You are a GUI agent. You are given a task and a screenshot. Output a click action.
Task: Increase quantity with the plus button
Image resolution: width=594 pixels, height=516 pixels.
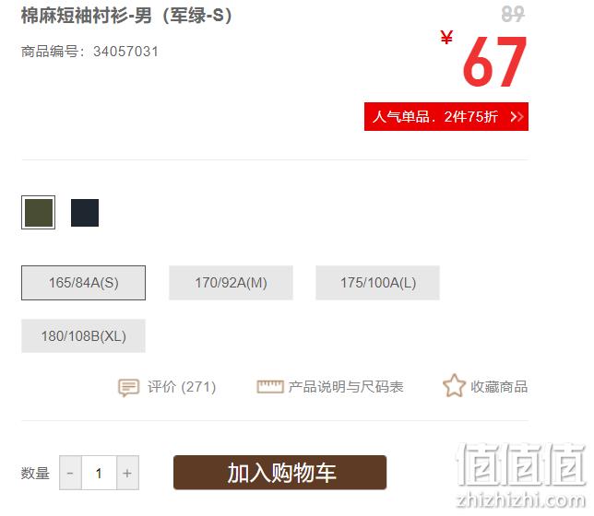[x=127, y=473]
